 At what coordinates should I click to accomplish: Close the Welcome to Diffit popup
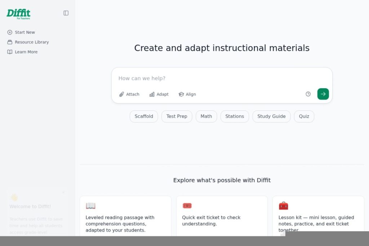[x=63, y=192]
